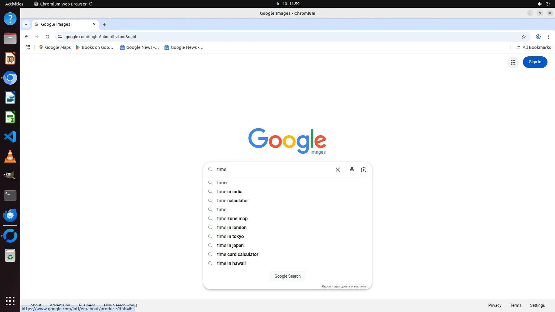Open Google Maps bookmark
Image resolution: width=555 pixels, height=312 pixels.
(55, 47)
